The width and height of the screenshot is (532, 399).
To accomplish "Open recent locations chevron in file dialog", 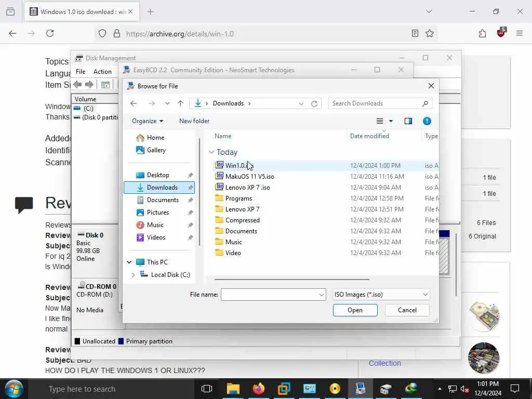I will (167, 103).
